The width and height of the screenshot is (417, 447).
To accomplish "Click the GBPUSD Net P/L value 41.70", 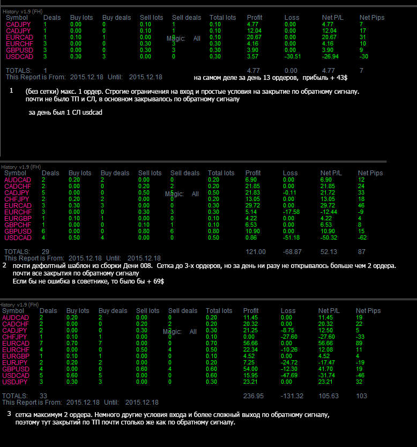I will [325, 369].
